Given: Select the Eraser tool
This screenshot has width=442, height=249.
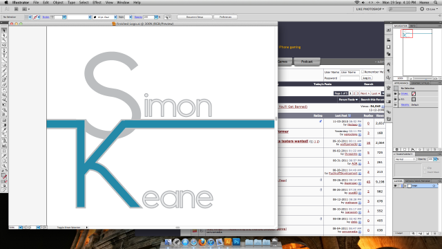Looking at the screenshot, I should [x=4, y=84].
